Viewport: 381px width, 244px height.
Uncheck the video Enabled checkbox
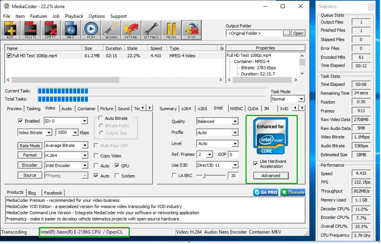(x=21, y=121)
